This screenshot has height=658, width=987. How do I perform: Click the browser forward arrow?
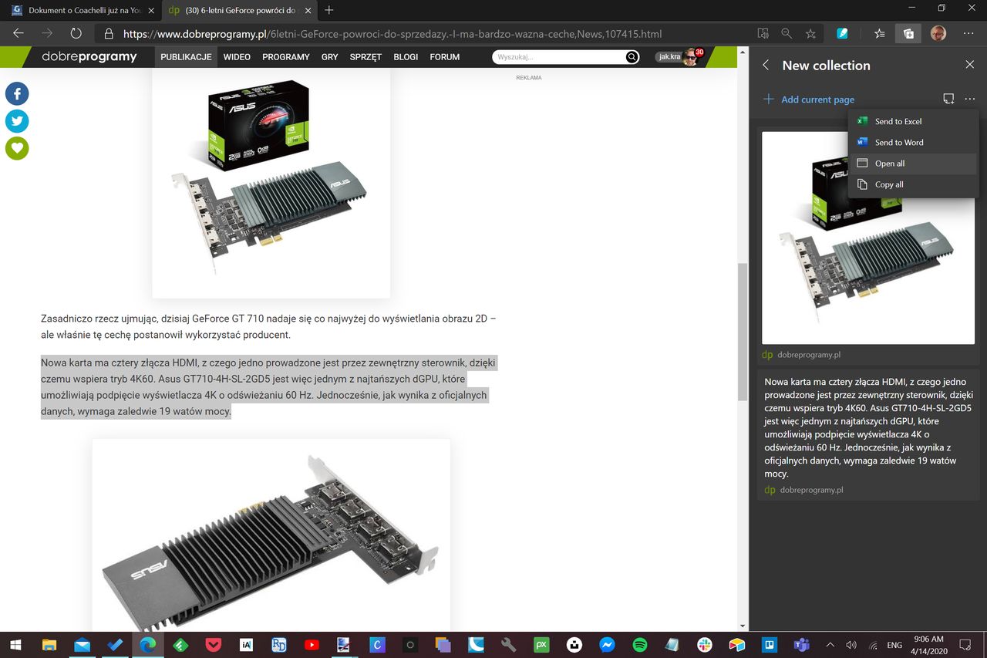coord(47,34)
